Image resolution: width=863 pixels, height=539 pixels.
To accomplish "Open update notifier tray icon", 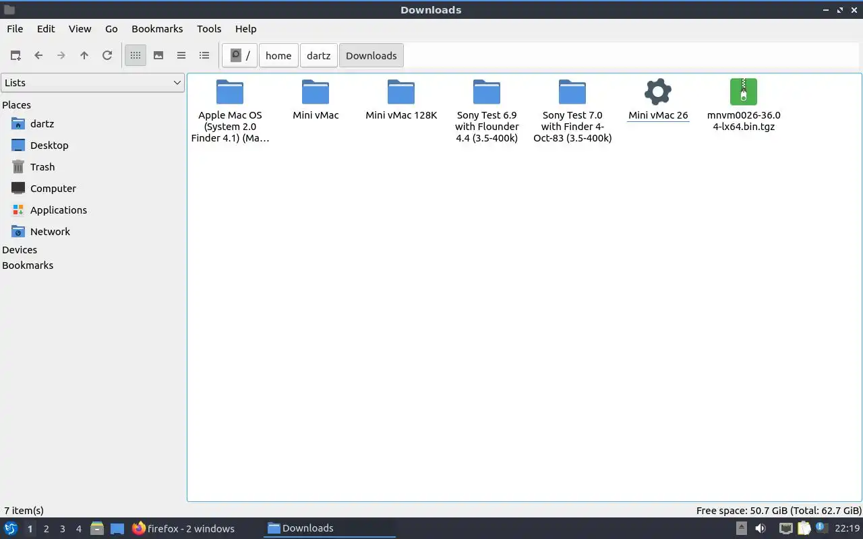I will point(821,528).
